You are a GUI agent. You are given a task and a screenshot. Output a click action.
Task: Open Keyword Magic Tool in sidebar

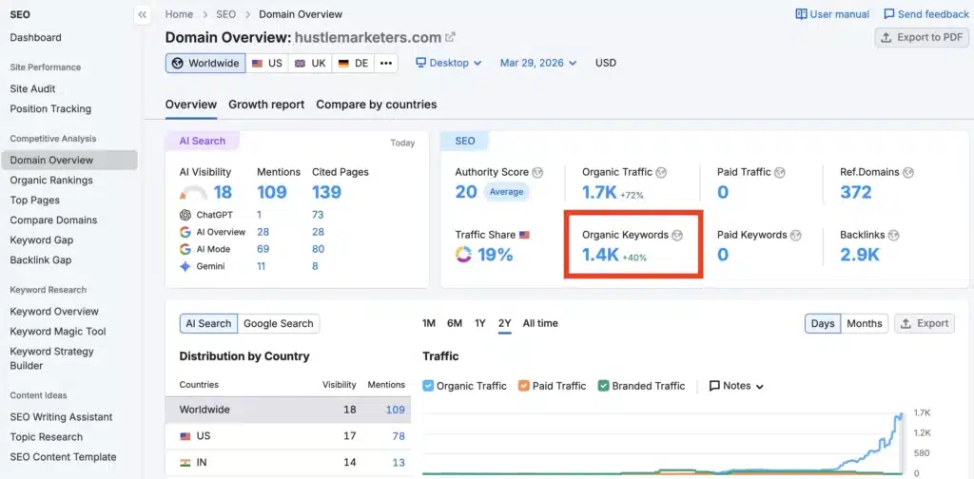[58, 332]
